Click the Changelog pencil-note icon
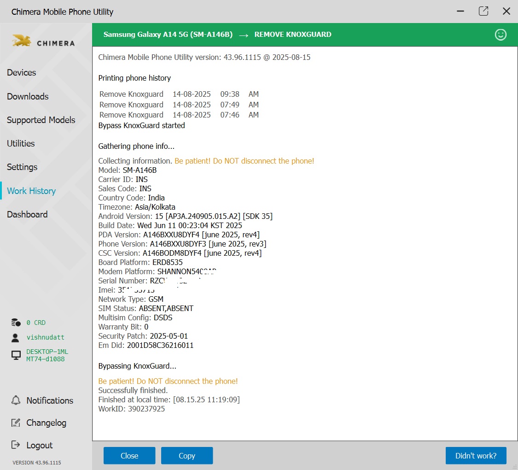Image resolution: width=518 pixels, height=470 pixels. (x=16, y=423)
